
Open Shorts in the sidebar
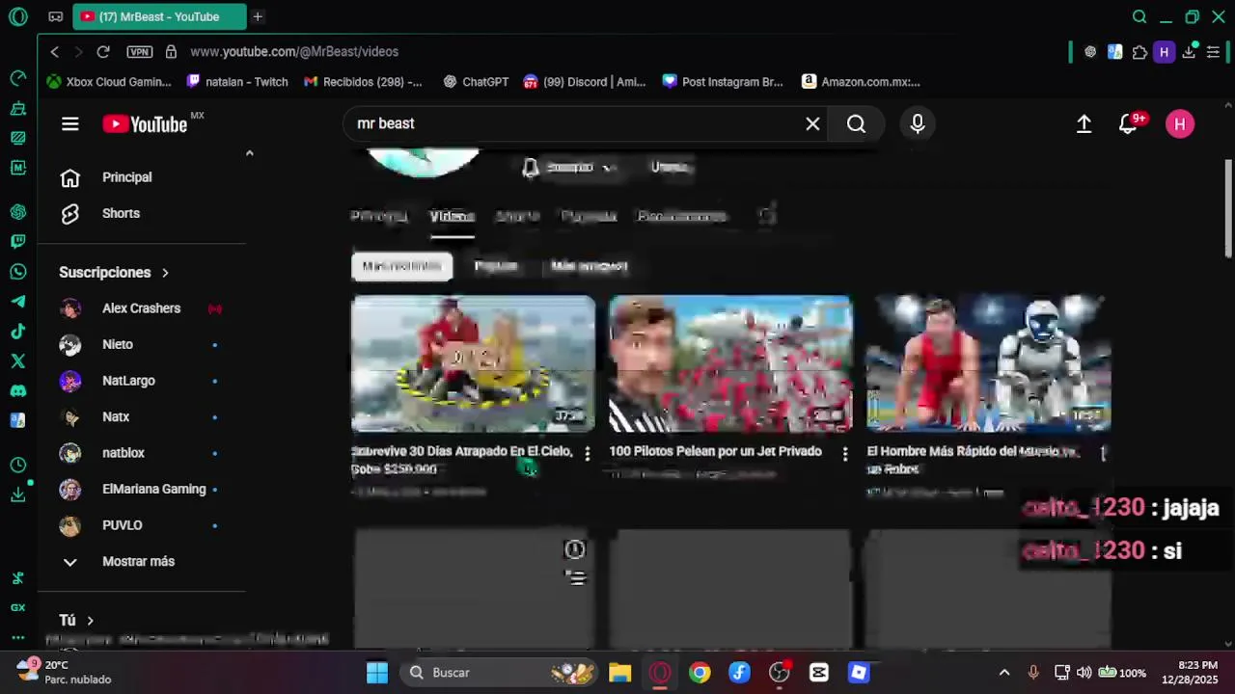121,213
